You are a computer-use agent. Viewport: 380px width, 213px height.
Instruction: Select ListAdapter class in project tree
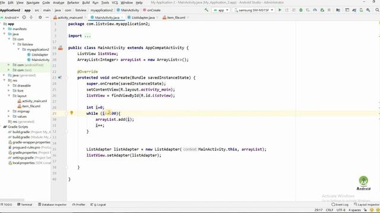coord(37,54)
